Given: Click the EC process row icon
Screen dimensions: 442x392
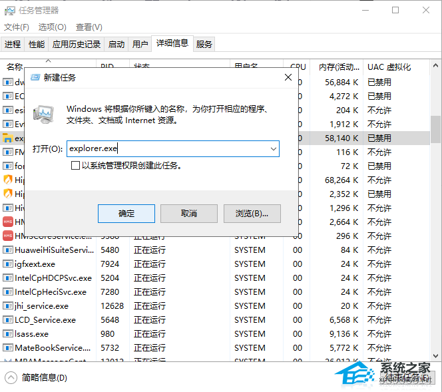Looking at the screenshot, I should point(8,96).
